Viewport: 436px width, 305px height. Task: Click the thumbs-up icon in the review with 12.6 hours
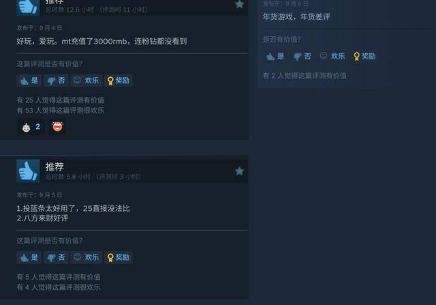28,8
